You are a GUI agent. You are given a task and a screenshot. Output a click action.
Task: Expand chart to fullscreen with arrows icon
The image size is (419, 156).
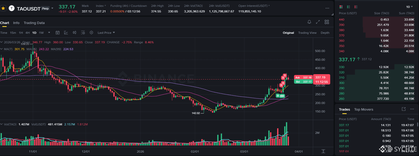[318, 22]
